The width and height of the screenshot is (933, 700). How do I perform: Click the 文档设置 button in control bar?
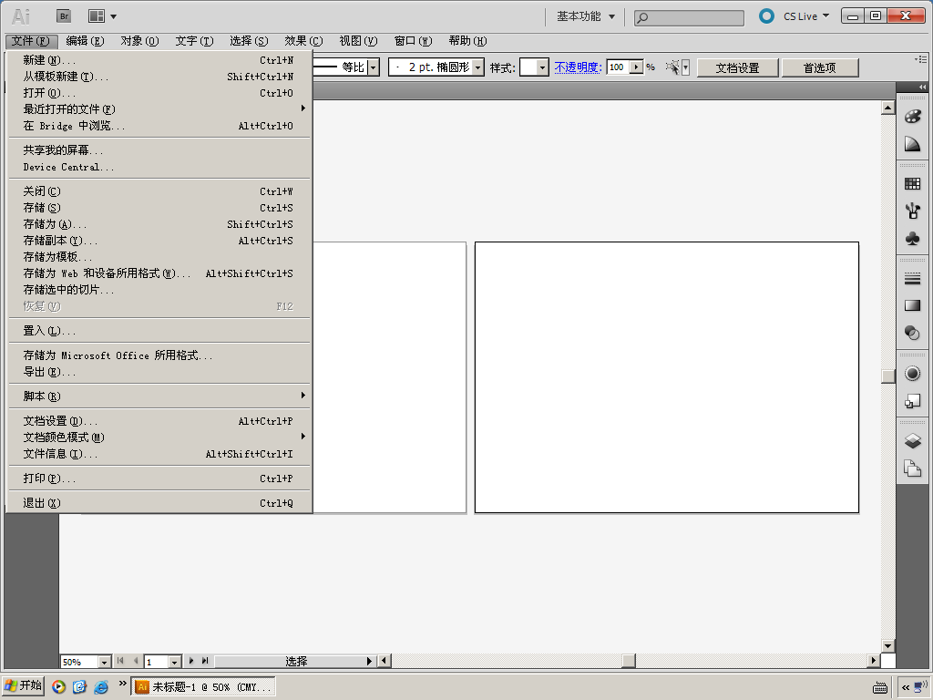737,67
